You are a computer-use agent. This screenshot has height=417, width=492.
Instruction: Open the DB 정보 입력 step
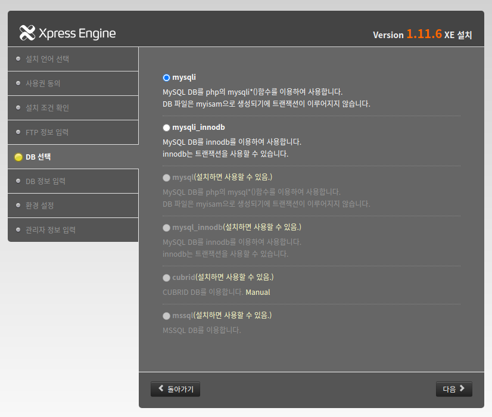[73, 181]
